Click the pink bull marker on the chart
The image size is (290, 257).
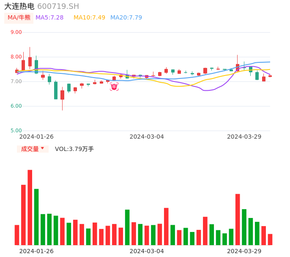point(114,87)
